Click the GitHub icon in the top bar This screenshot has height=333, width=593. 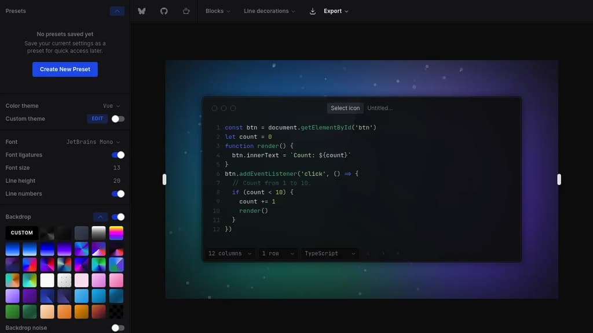(x=164, y=10)
